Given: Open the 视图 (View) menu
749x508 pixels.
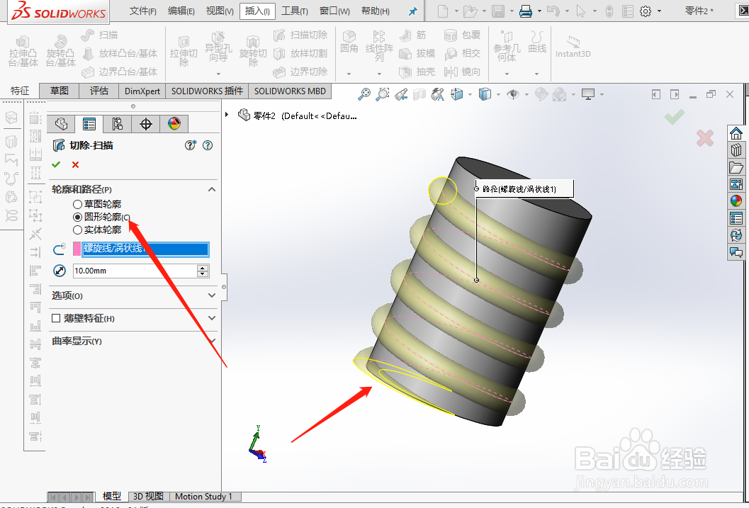Looking at the screenshot, I should click(x=220, y=11).
